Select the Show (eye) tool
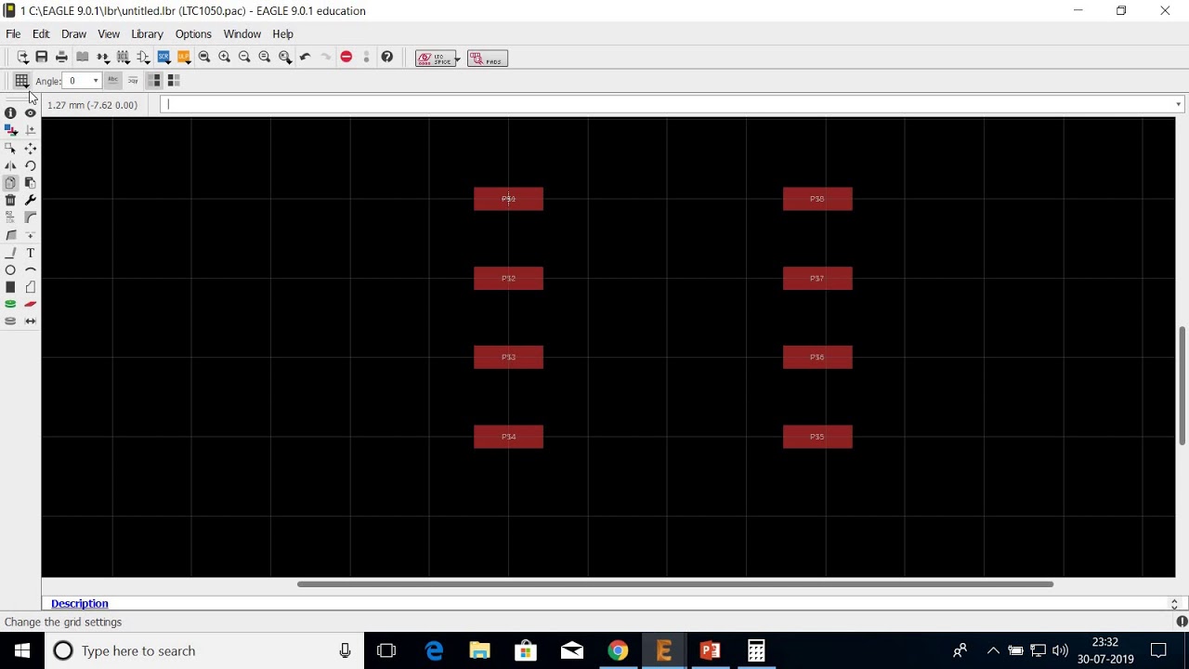The height and width of the screenshot is (669, 1189). click(31, 112)
